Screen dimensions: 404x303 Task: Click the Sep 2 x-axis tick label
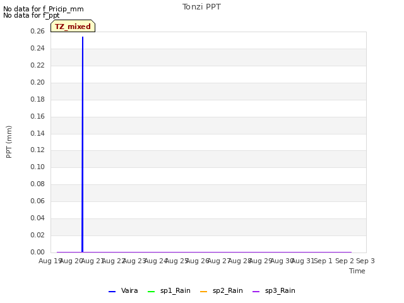click(x=344, y=261)
